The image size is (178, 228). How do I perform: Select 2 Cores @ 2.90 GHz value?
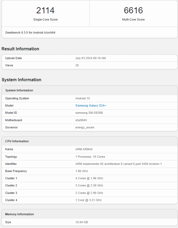[x=89, y=193]
